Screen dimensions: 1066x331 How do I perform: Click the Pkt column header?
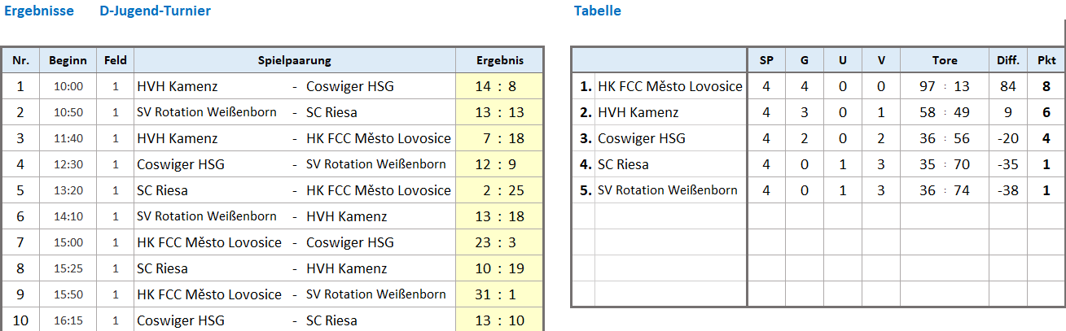click(x=1046, y=60)
